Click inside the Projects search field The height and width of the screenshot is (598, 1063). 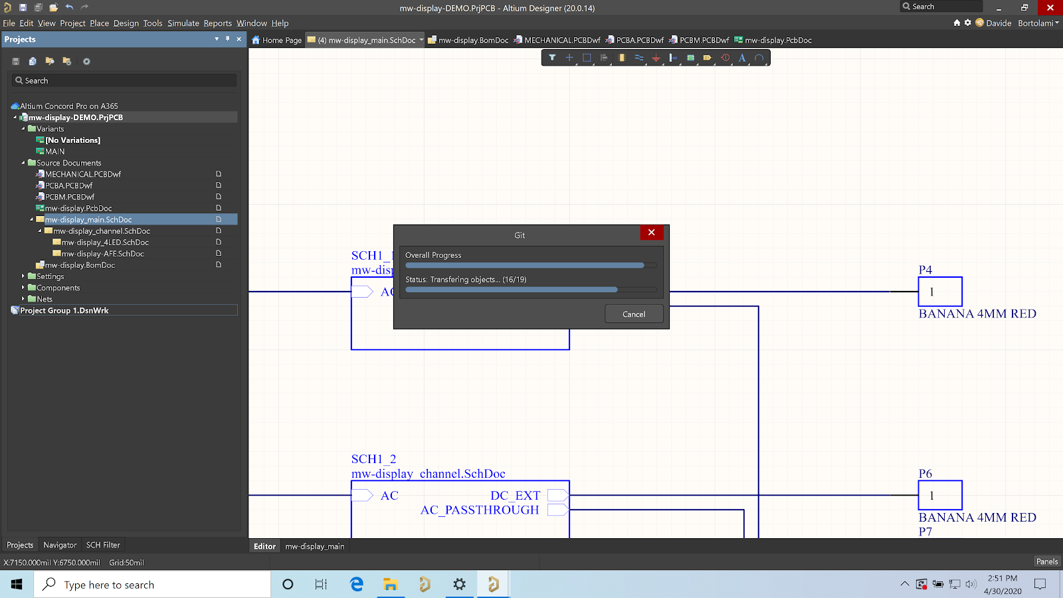point(124,80)
